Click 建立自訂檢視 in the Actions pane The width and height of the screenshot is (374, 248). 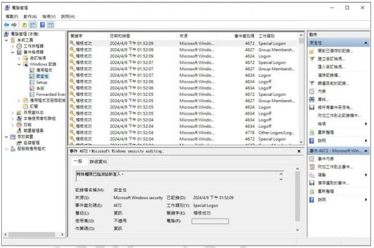click(331, 59)
